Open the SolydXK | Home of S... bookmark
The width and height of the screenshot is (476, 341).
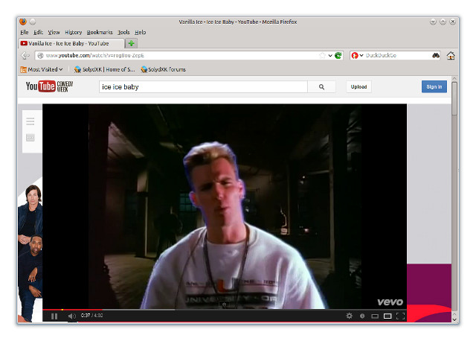coord(104,69)
